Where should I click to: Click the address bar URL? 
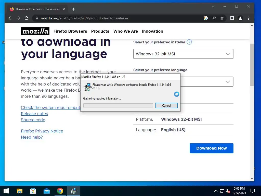coord(84,18)
